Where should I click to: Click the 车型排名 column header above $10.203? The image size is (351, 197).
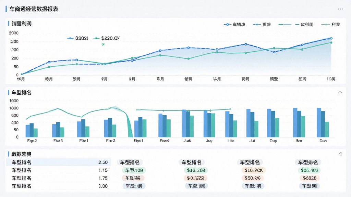191,162
